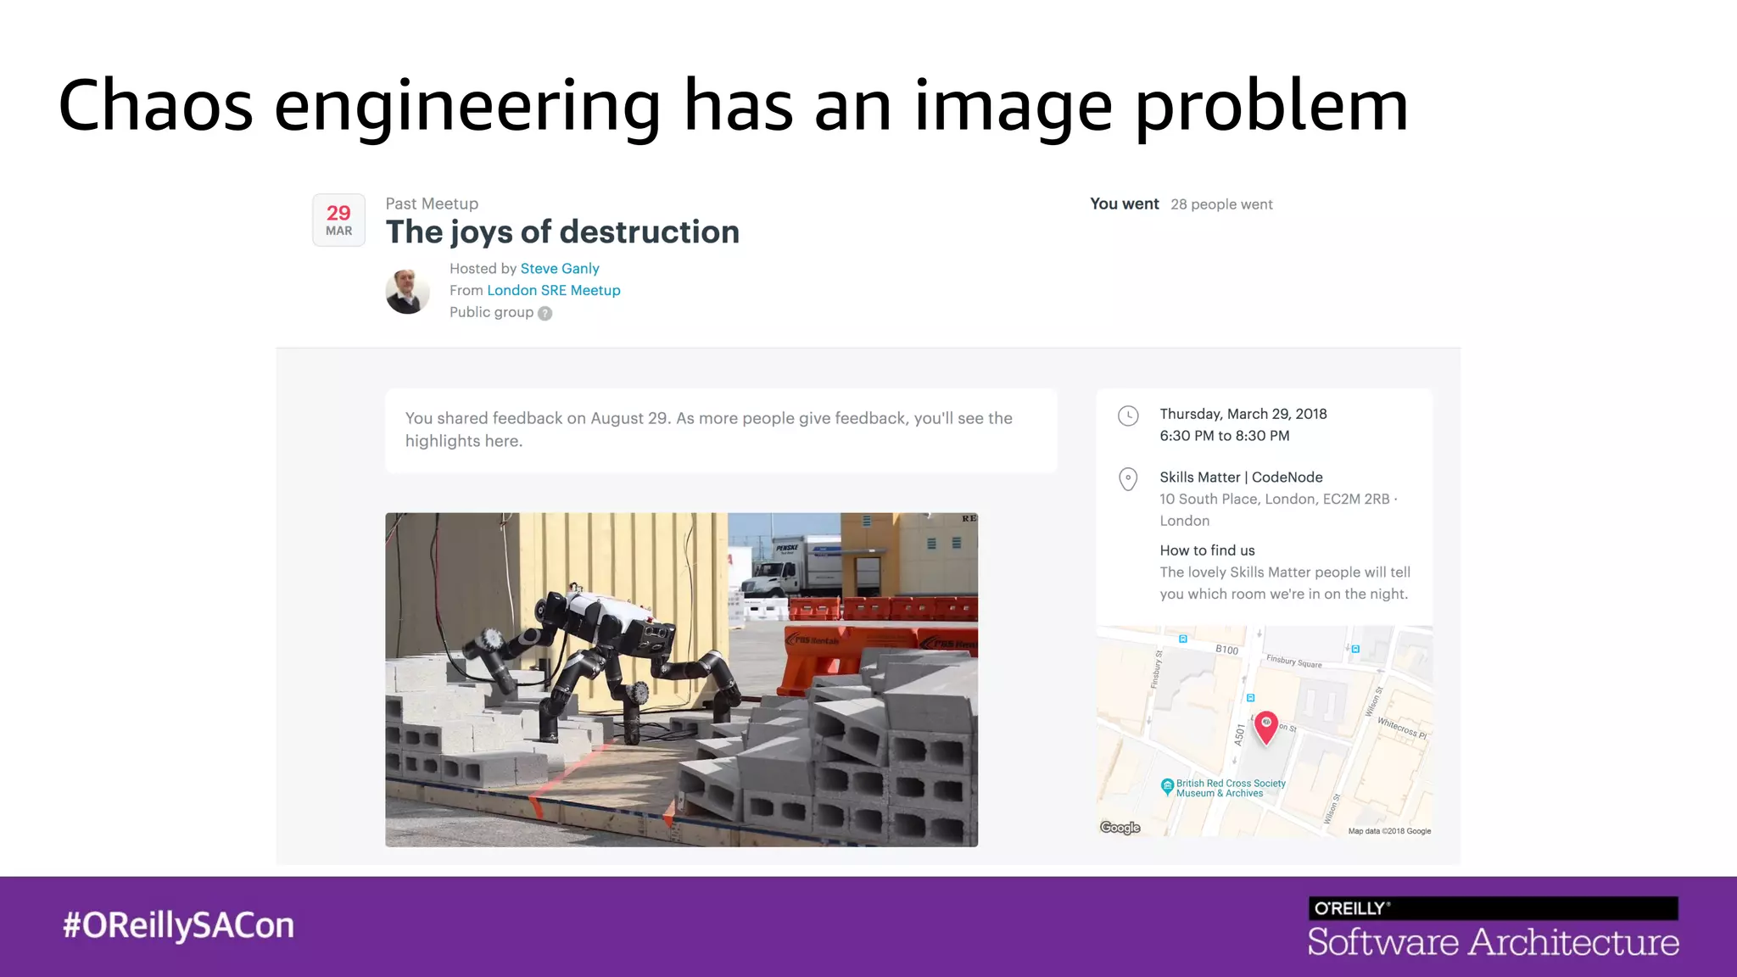
Task: Open Steve Ganly's profile avatar
Action: click(407, 292)
